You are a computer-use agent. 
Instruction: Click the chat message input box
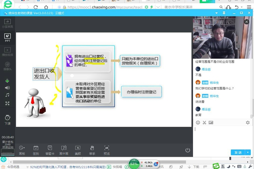coord(222,138)
